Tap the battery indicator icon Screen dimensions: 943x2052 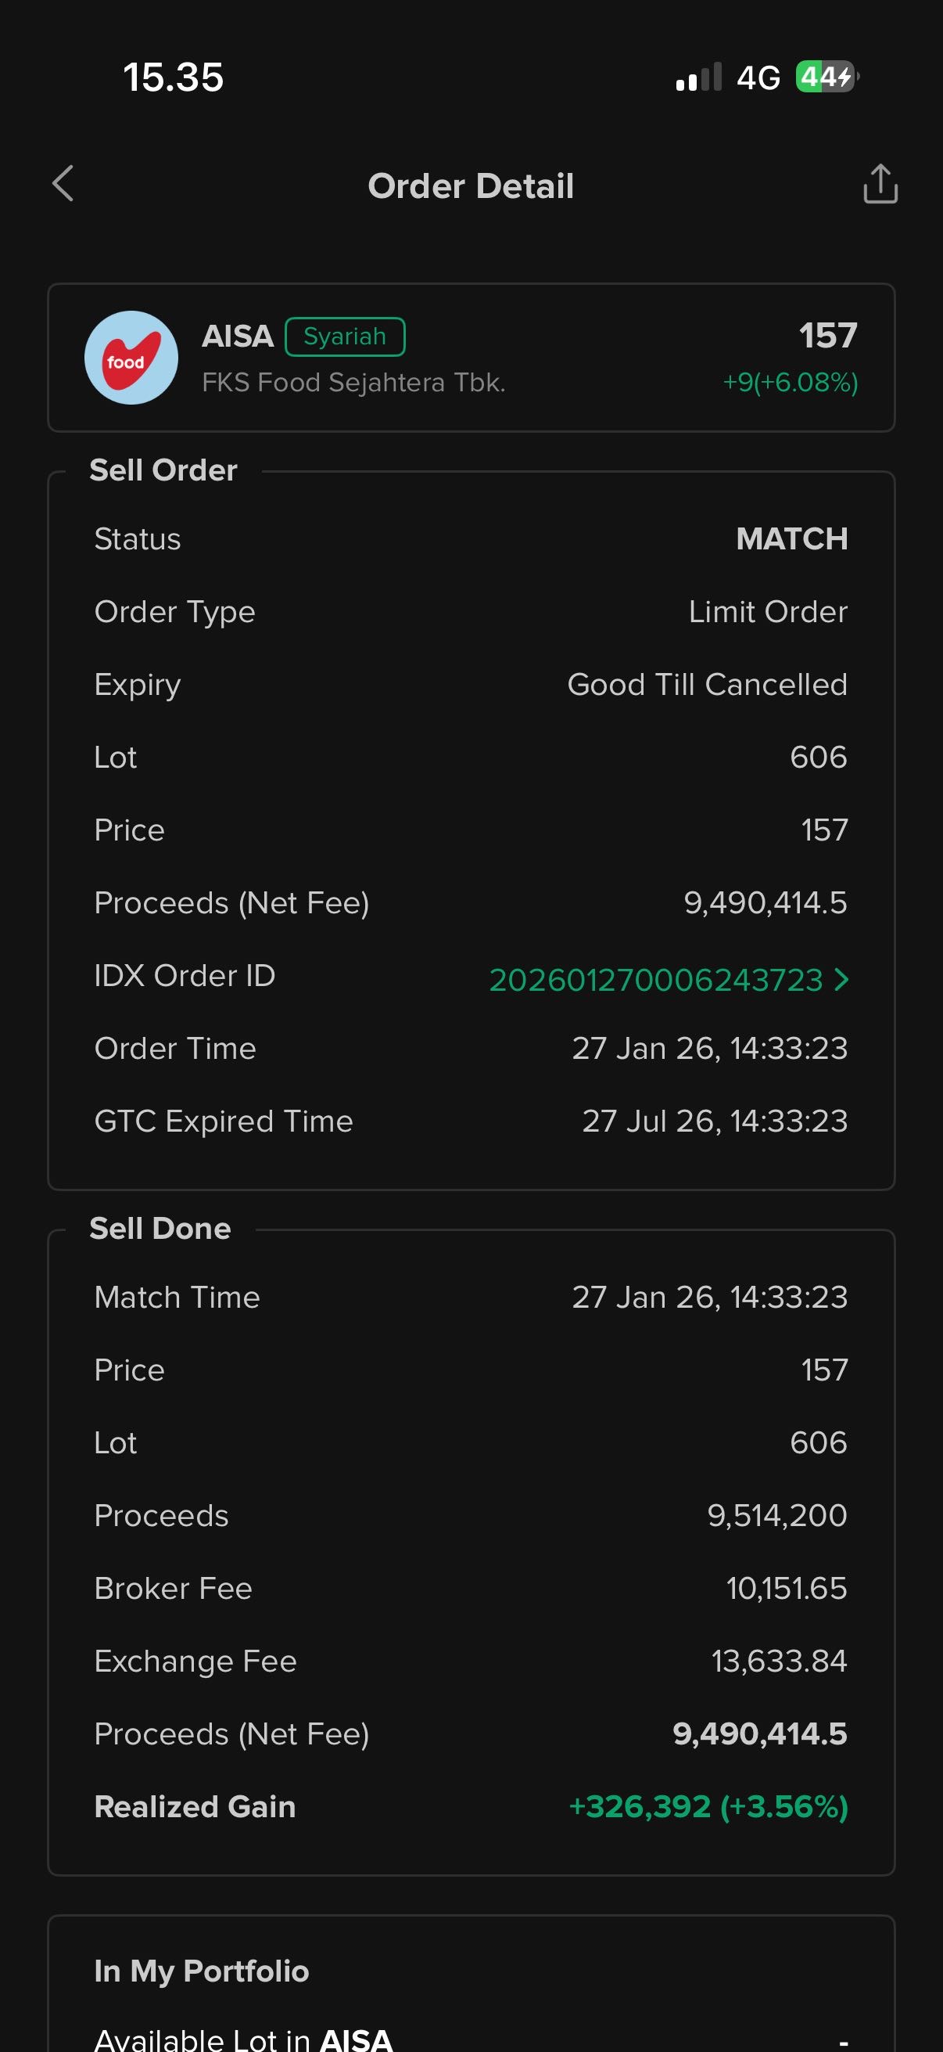826,77
